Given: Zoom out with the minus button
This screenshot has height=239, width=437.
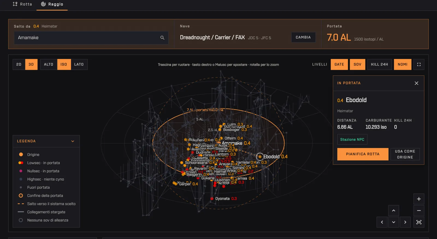Looking at the screenshot, I should point(419,211).
